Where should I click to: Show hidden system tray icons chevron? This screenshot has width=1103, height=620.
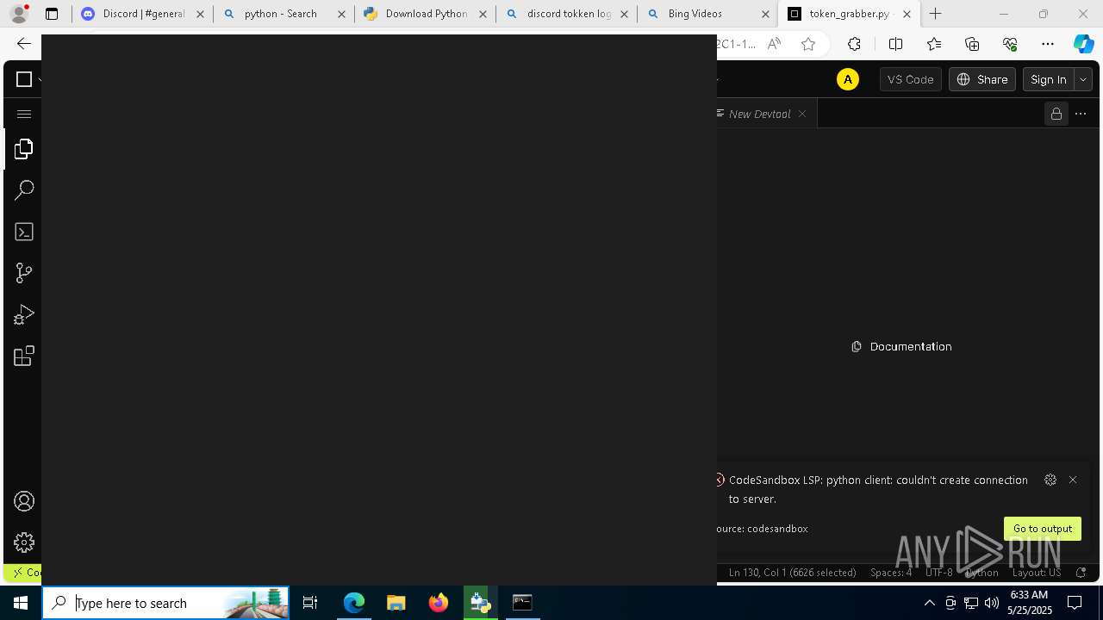pyautogui.click(x=930, y=603)
